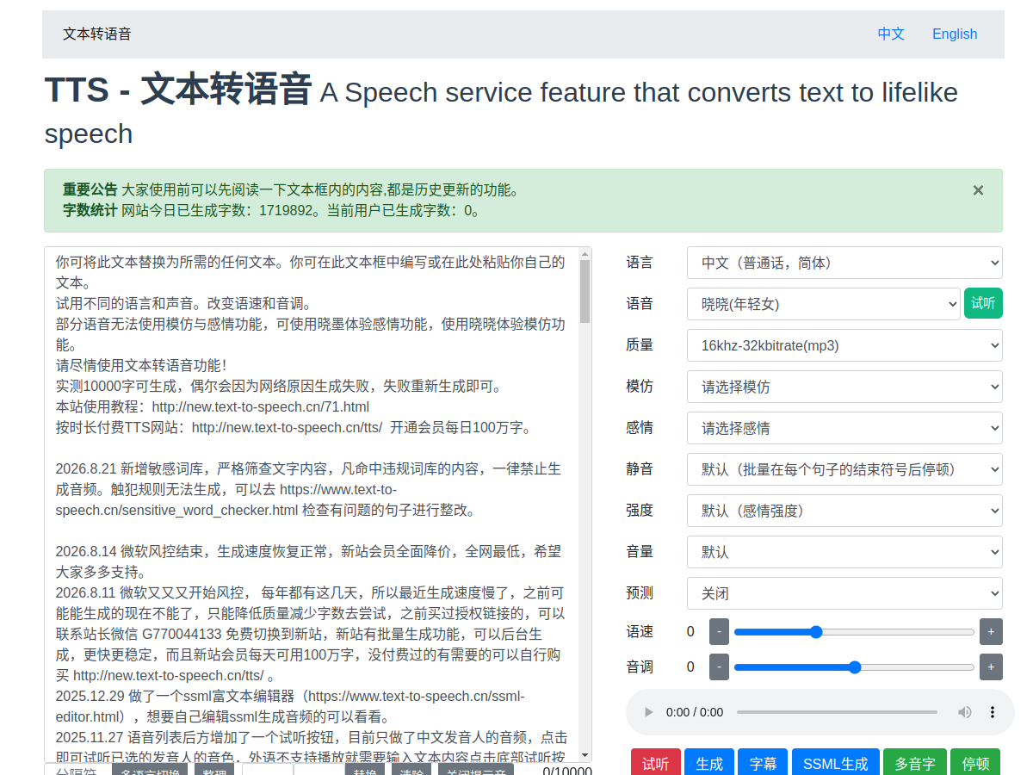Viewport: 1033px width, 775px height.
Task: Click green 试听 button beside voice dropdown
Action: [983, 303]
